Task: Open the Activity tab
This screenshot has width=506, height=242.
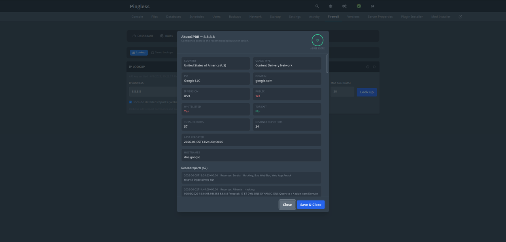Action: point(314,17)
